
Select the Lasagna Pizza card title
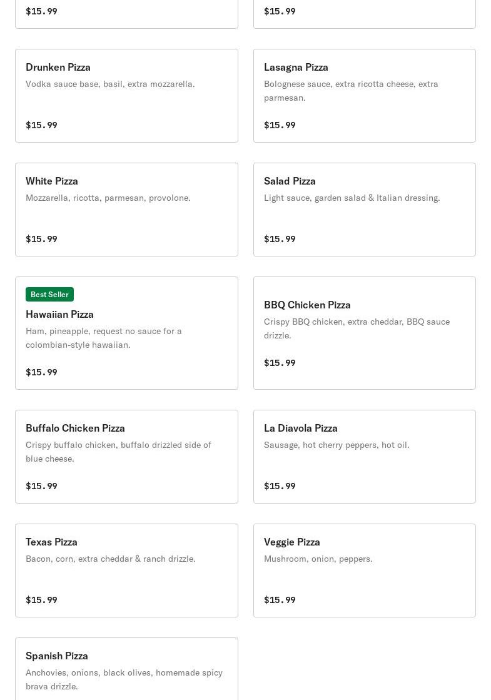point(296,67)
